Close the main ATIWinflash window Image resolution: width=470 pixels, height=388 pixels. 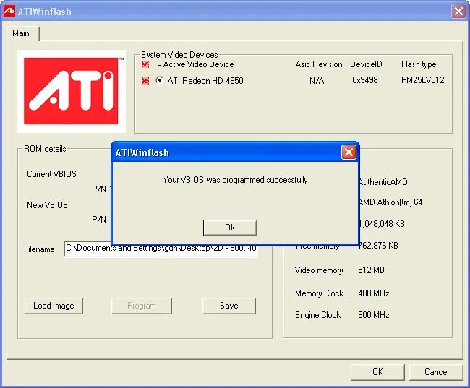click(x=458, y=12)
